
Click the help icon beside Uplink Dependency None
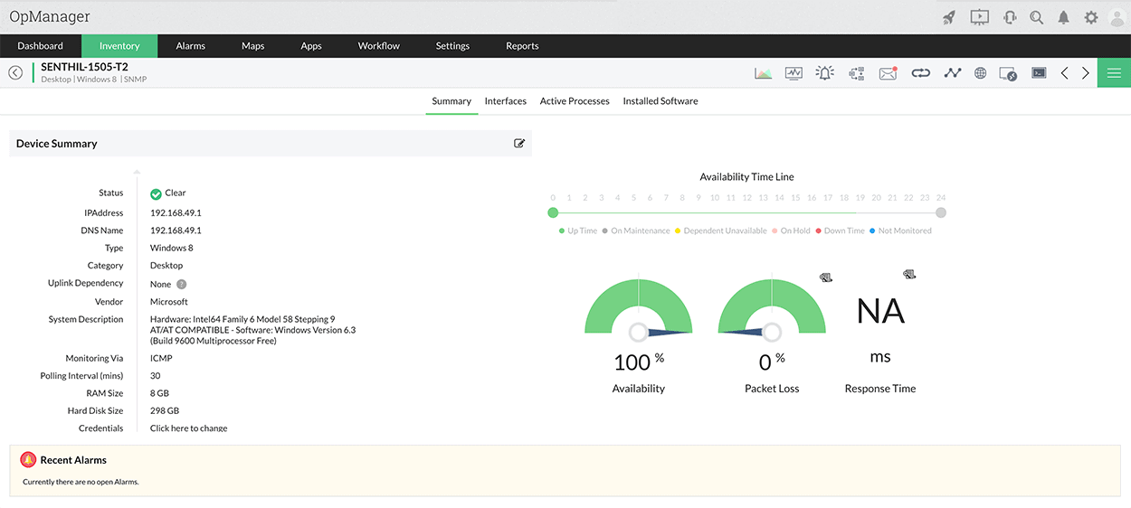[x=181, y=284]
